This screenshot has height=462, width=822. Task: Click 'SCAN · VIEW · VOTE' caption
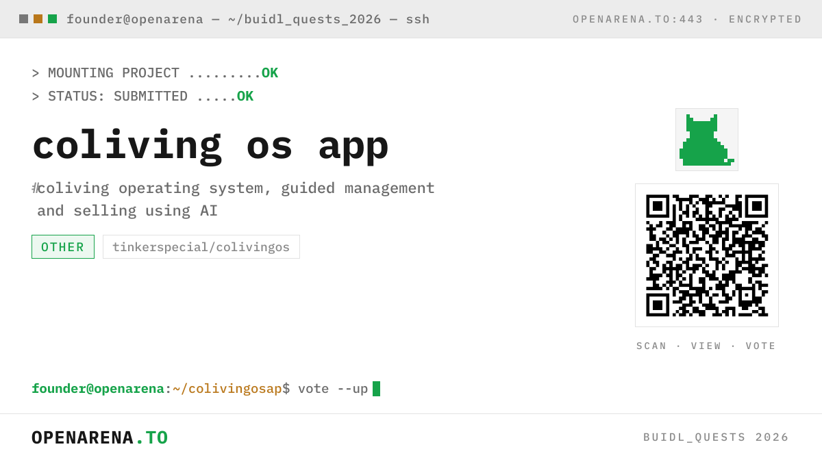pos(706,346)
